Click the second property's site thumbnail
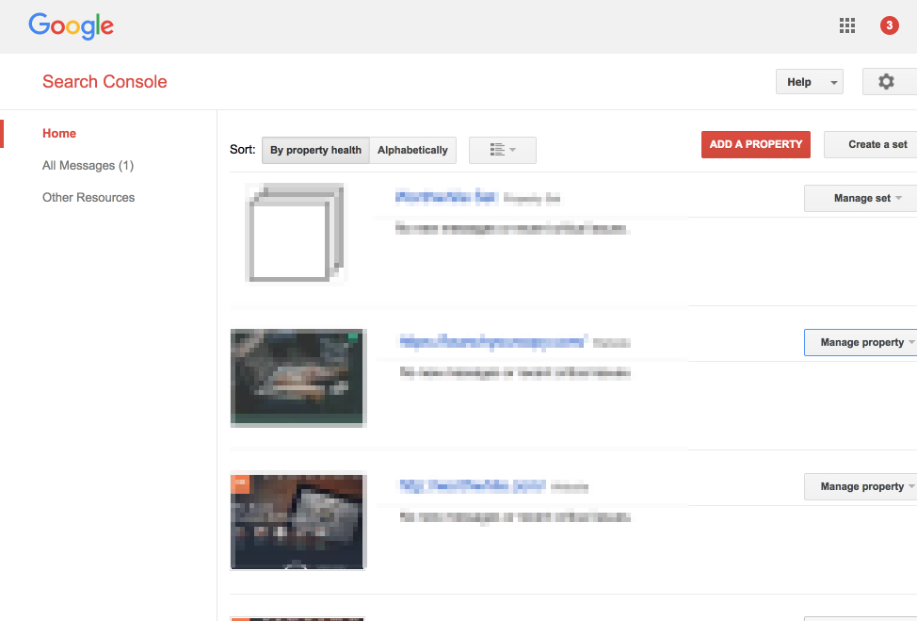 (x=298, y=378)
